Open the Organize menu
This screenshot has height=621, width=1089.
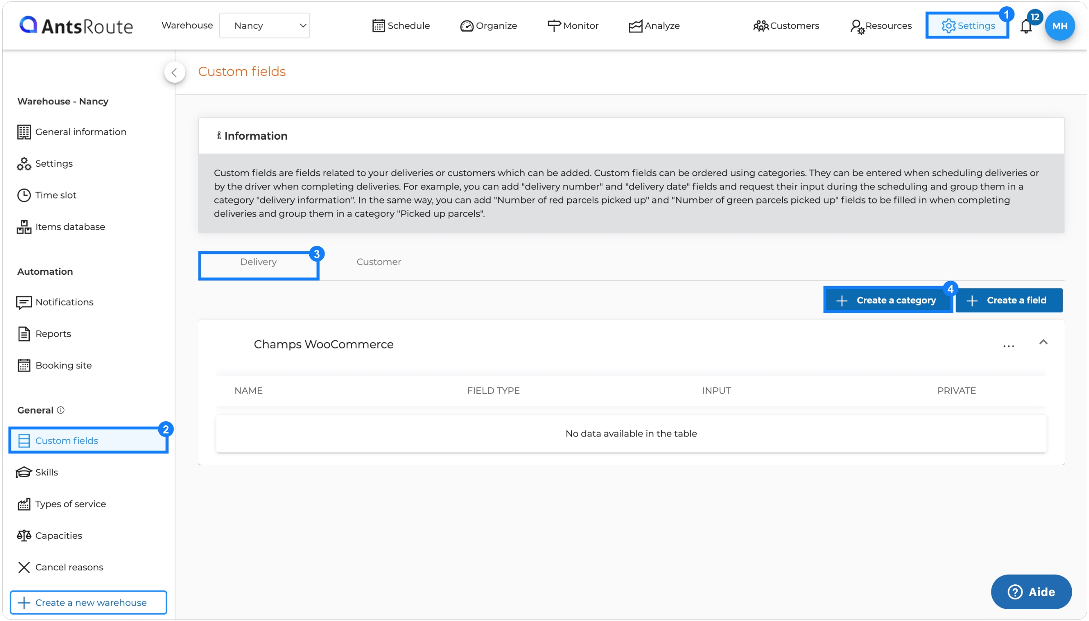click(x=489, y=26)
